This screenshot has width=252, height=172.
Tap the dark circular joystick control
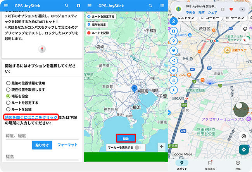pos(241,109)
